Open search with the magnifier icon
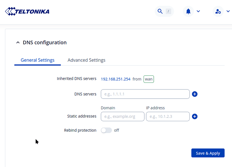 pos(160,11)
